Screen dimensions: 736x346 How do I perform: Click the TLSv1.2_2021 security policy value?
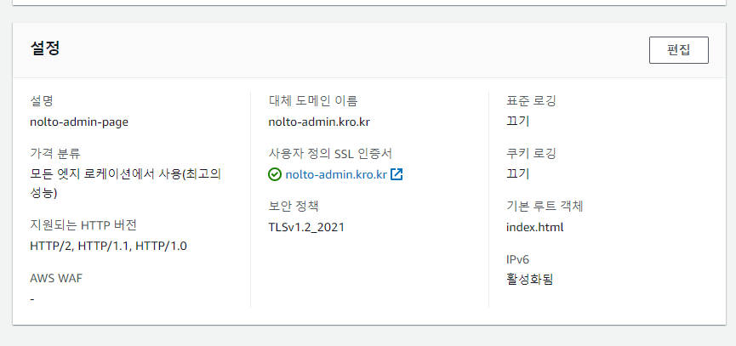click(306, 227)
